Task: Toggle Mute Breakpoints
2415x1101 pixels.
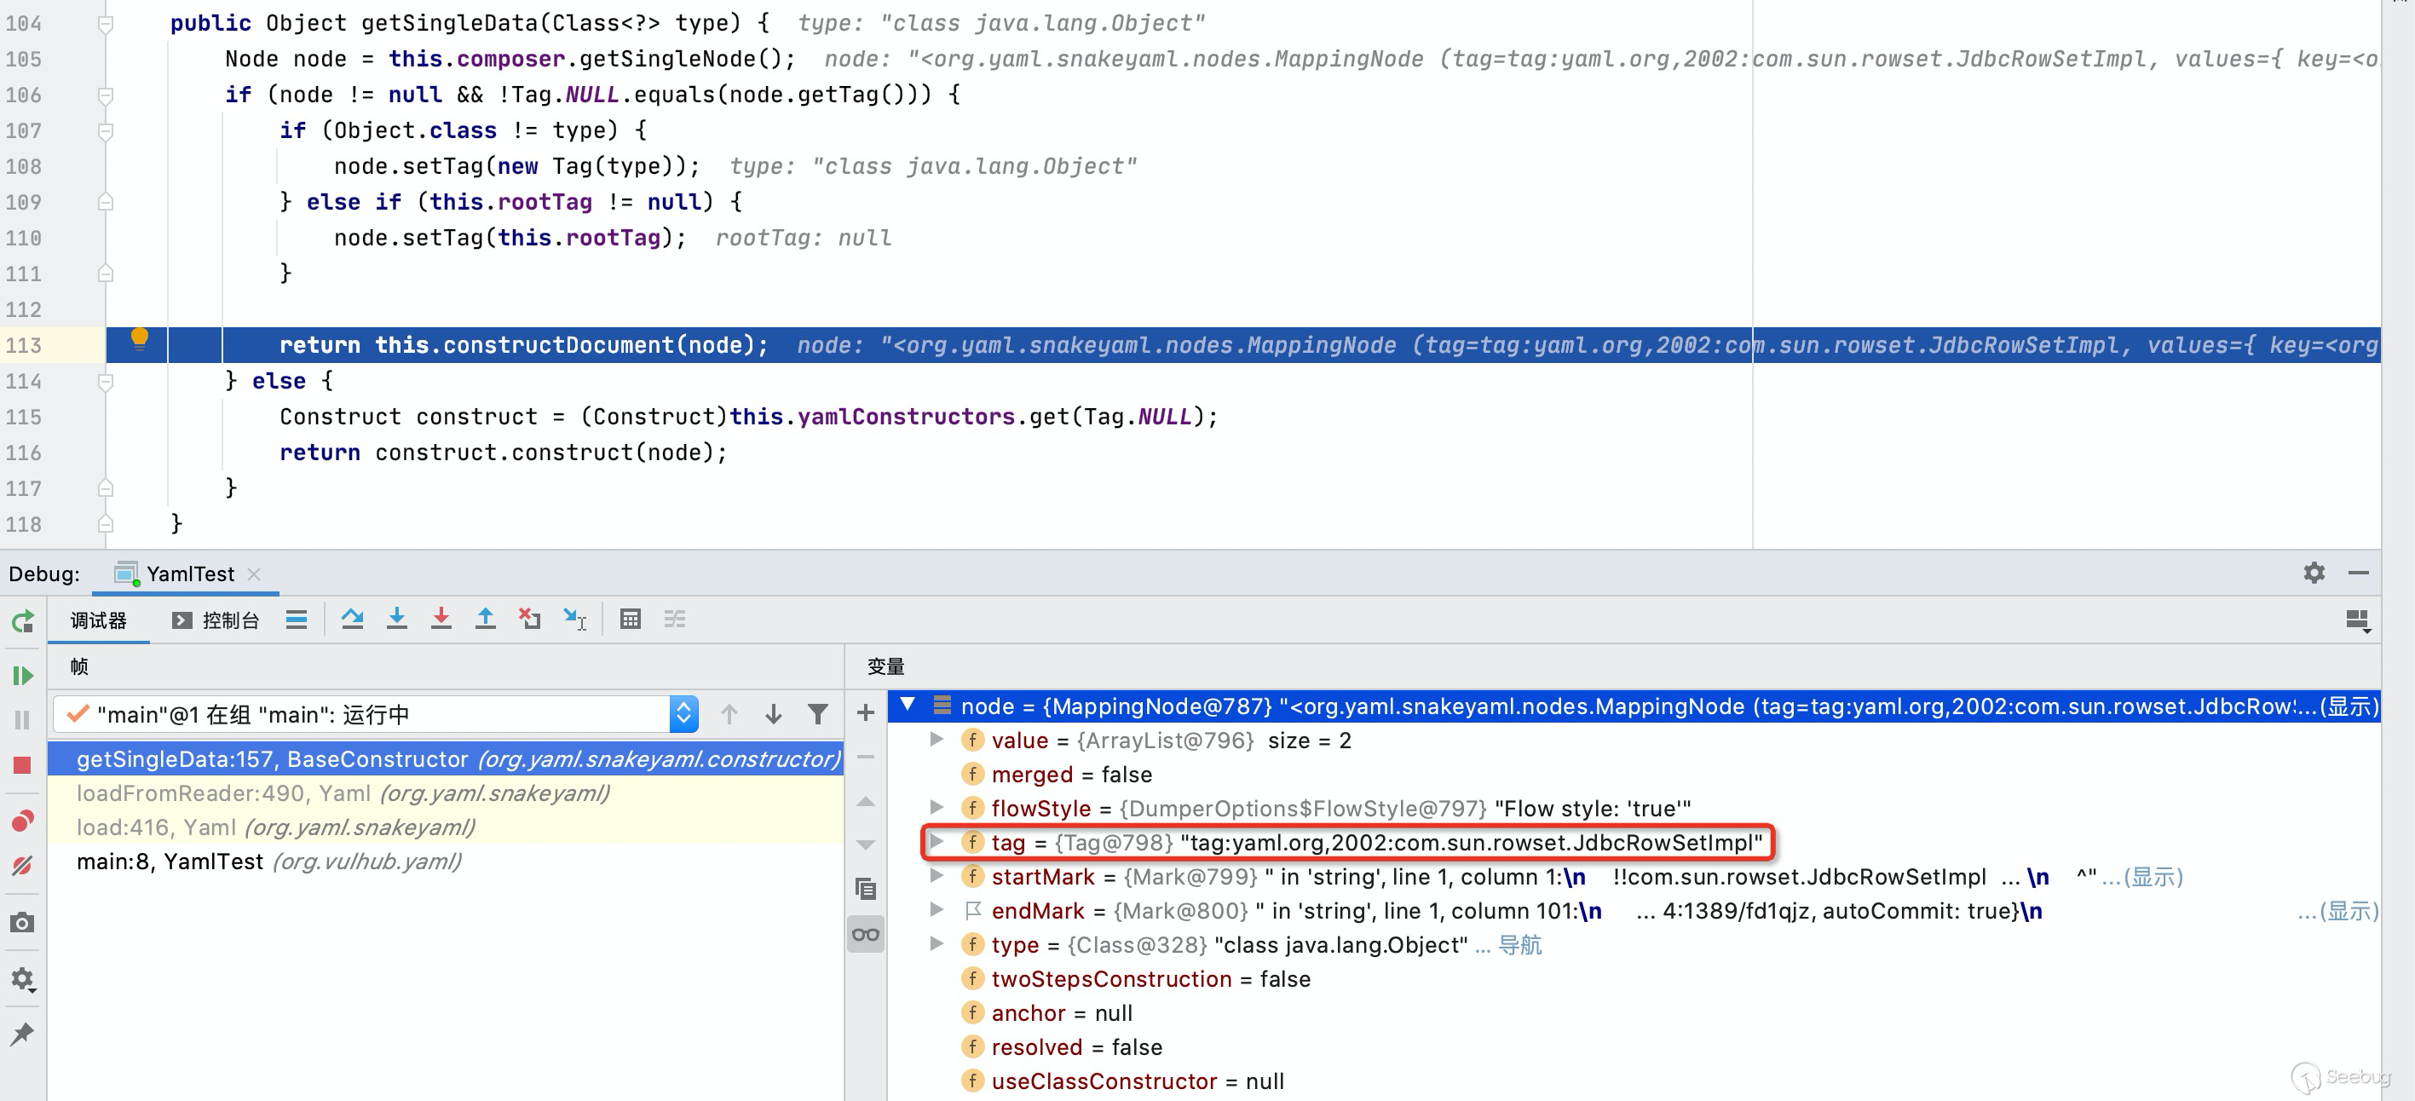Action: coord(22,866)
